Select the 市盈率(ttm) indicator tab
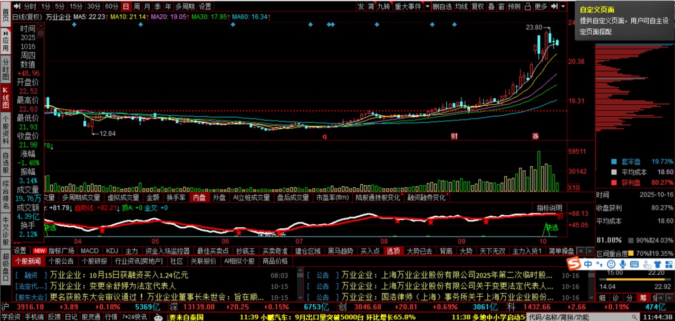 (x=332, y=198)
